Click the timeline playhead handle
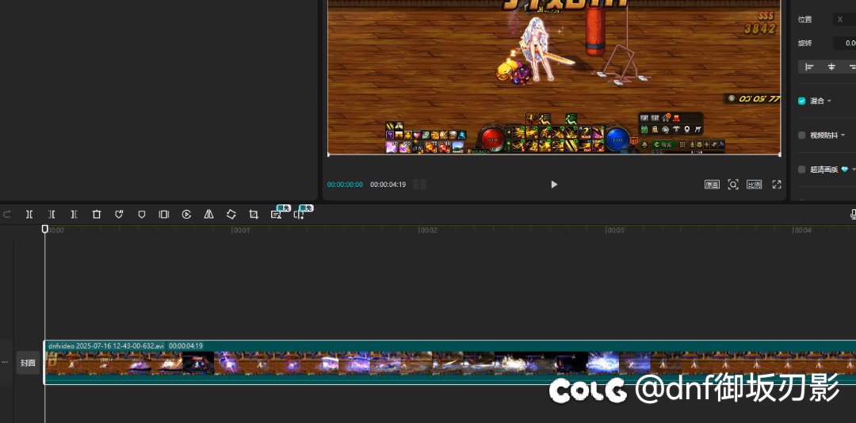Screen dimensions: 856x423 click(x=44, y=229)
